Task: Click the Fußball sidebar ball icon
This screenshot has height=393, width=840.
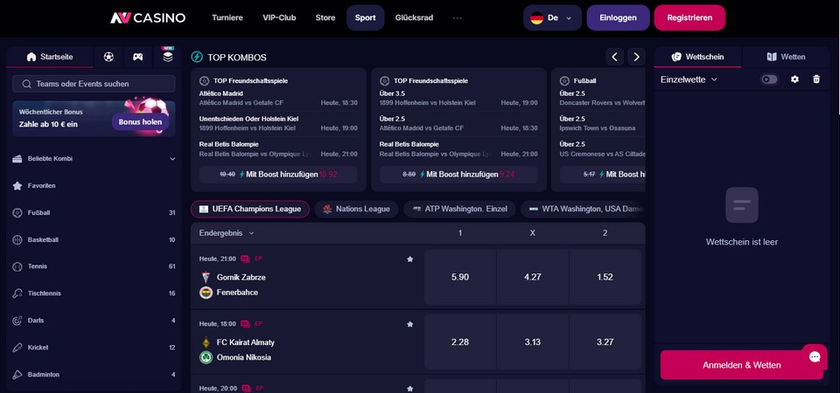Action: click(x=17, y=213)
